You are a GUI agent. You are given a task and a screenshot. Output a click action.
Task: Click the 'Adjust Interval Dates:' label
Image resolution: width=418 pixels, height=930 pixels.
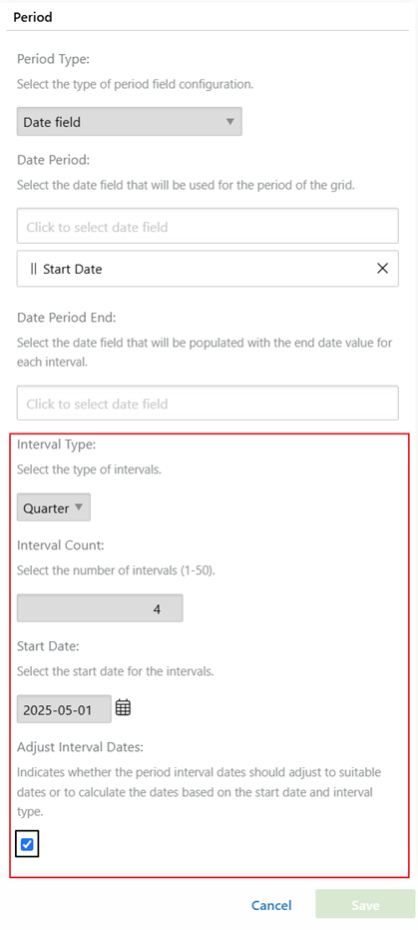tap(80, 746)
